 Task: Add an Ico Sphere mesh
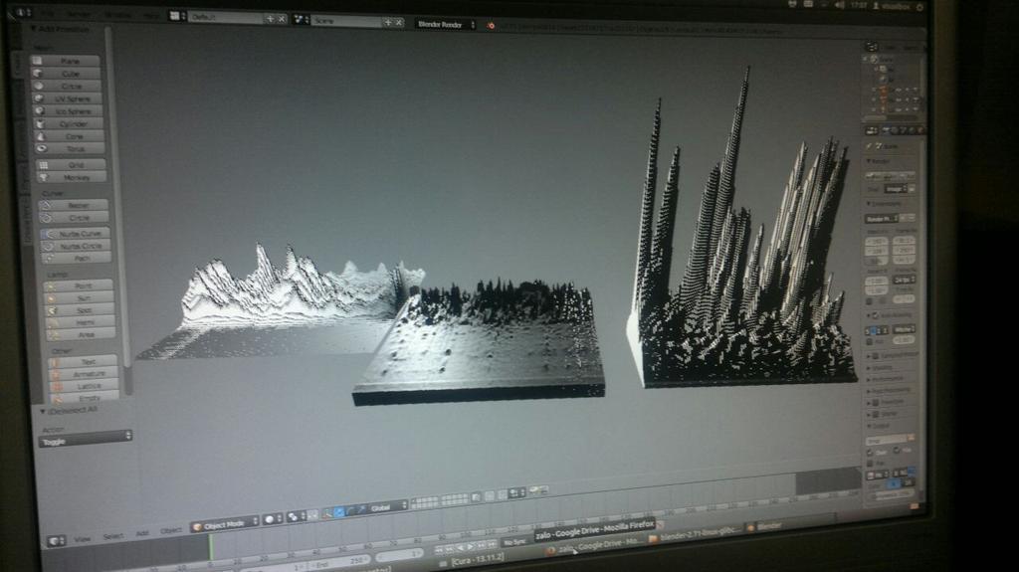pyautogui.click(x=70, y=111)
